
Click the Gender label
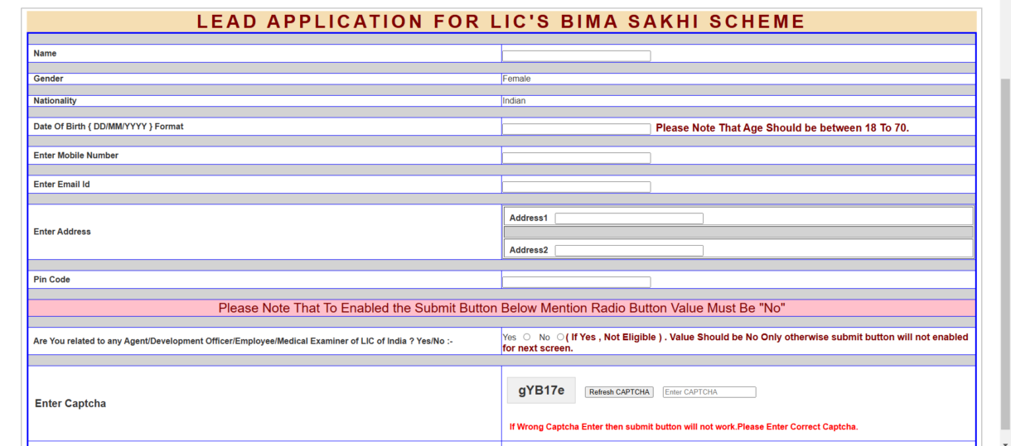(x=48, y=79)
